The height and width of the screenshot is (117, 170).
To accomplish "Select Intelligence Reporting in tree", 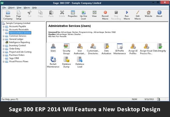I will click(x=19, y=42).
